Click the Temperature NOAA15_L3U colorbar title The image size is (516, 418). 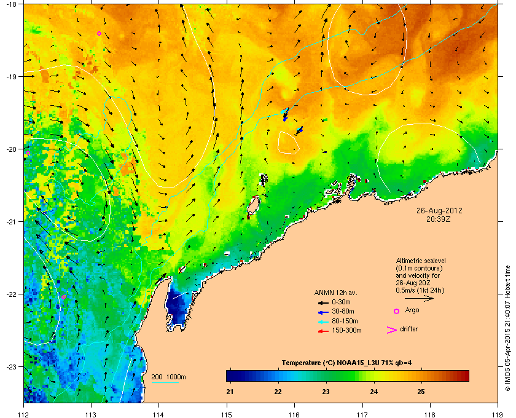coord(346,363)
